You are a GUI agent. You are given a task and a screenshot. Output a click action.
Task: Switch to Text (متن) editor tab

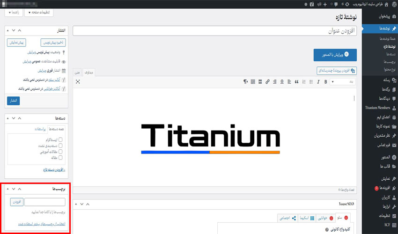tap(77, 73)
